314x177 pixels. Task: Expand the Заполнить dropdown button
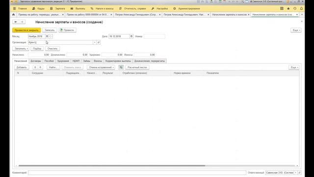21,49
